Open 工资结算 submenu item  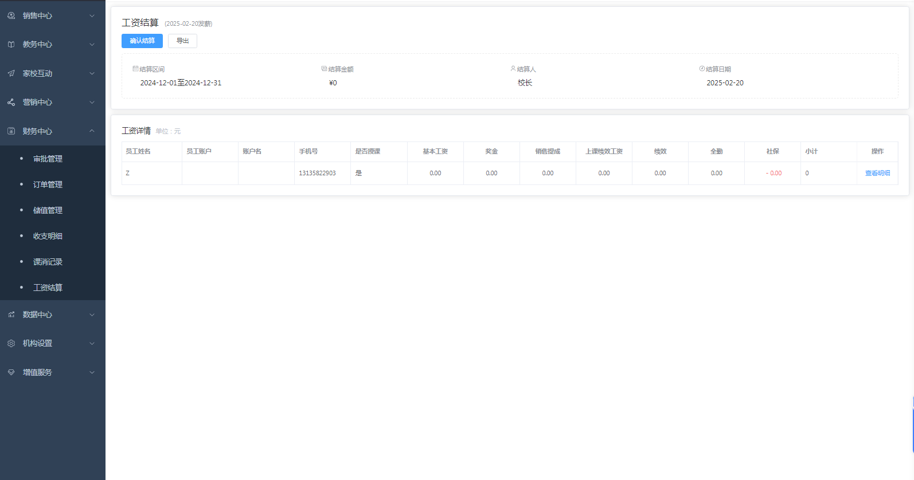pos(53,288)
